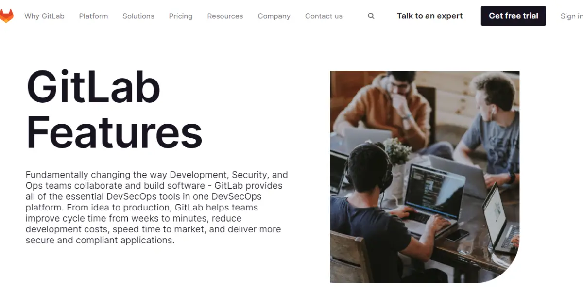Click the paragraph starting with Fundamentally changing

(157, 207)
